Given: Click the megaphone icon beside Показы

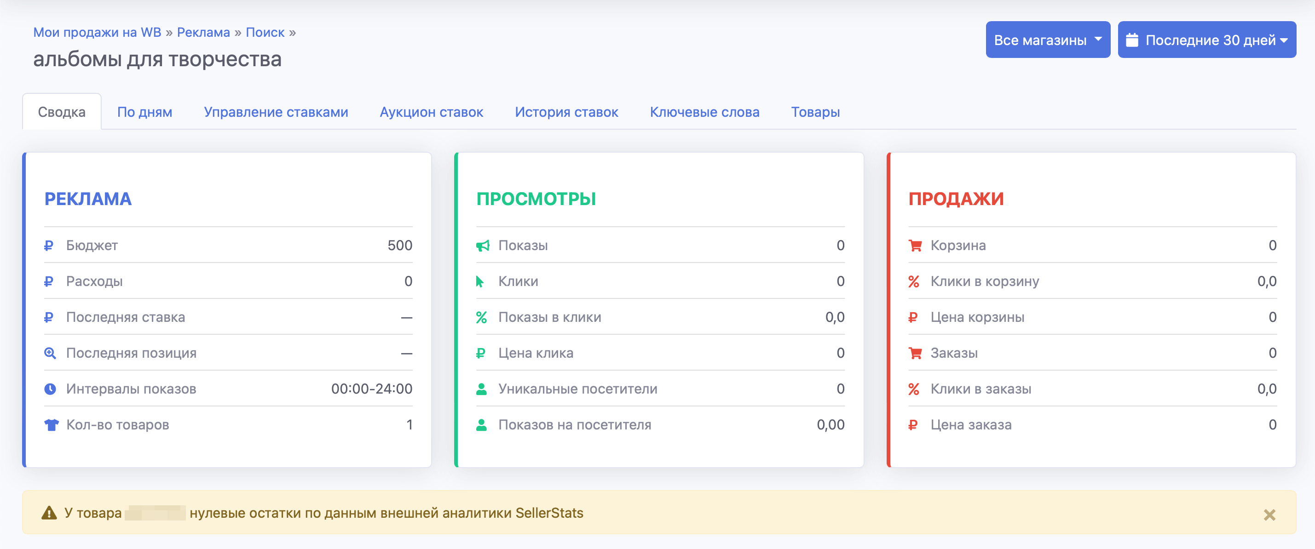Looking at the screenshot, I should [x=483, y=245].
